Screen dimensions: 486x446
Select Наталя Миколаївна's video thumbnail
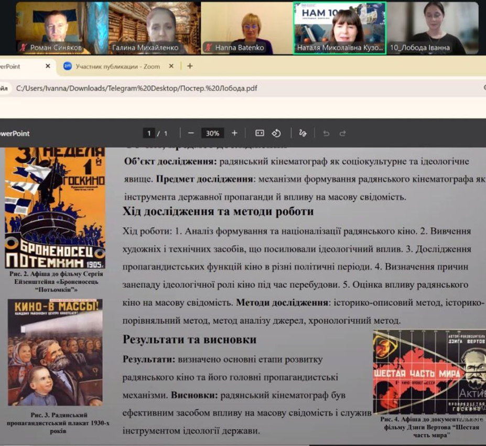[x=340, y=28]
